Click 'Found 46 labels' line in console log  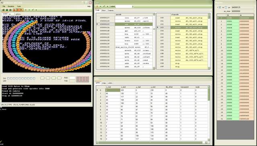(11, 91)
